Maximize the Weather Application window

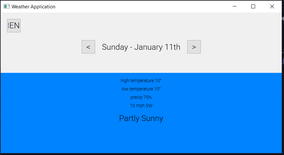tap(253, 6)
